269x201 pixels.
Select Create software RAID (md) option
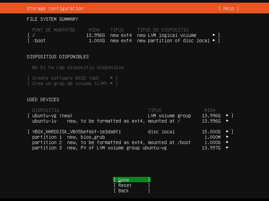(x=72, y=78)
